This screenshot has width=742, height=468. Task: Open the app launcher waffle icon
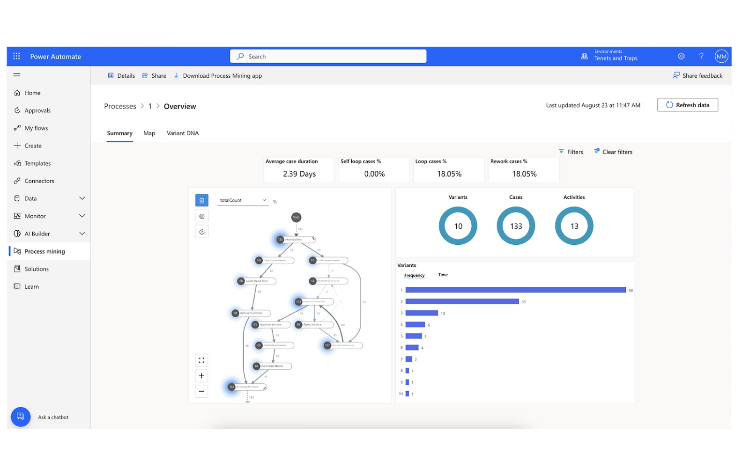click(x=16, y=56)
